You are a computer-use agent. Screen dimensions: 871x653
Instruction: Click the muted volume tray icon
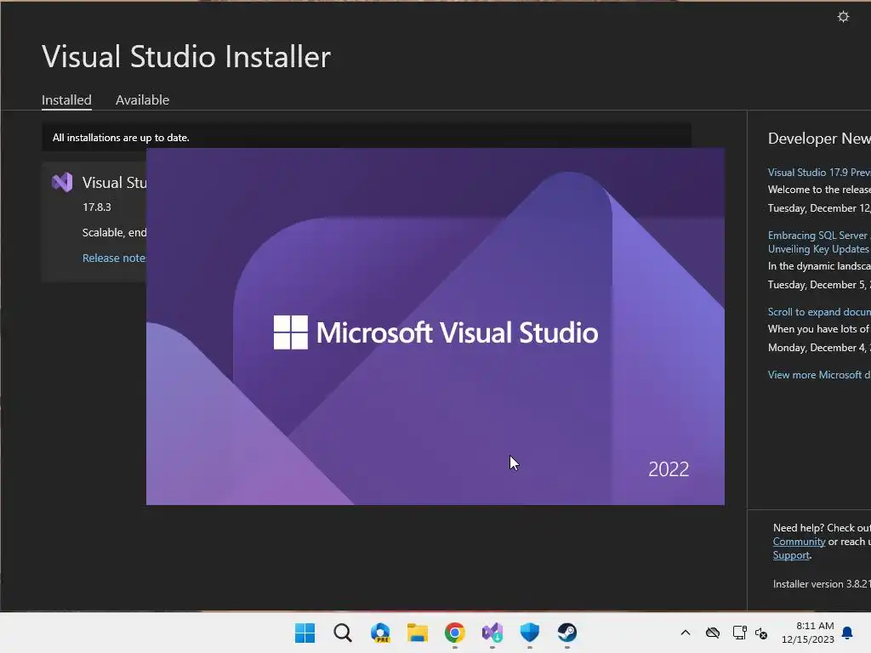click(x=761, y=633)
